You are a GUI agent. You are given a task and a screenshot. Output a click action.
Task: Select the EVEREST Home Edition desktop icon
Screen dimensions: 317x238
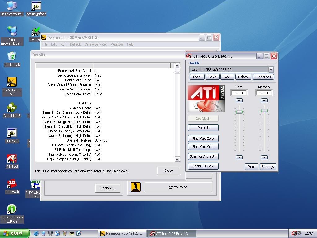pyautogui.click(x=12, y=214)
